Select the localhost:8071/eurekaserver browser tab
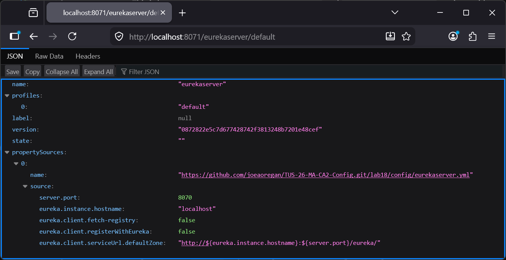Viewport: 506px width, 260px height. click(x=109, y=13)
